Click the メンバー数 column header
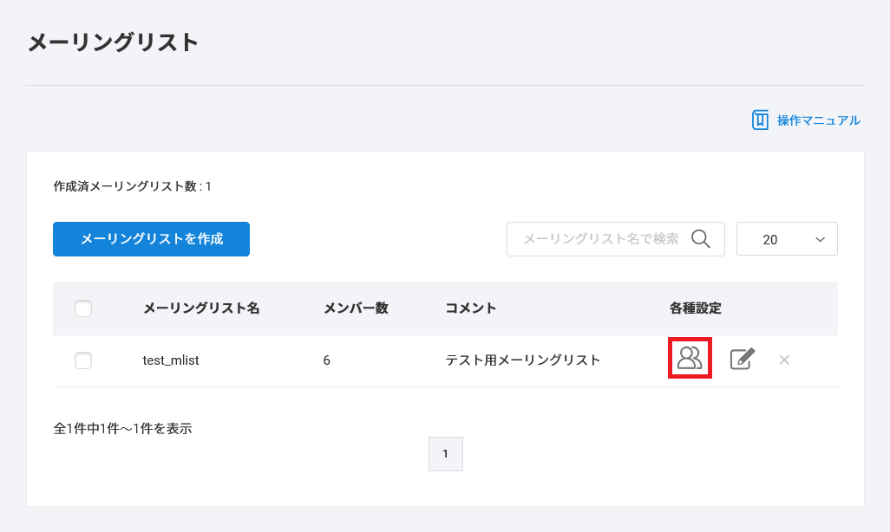890x532 pixels. tap(356, 308)
